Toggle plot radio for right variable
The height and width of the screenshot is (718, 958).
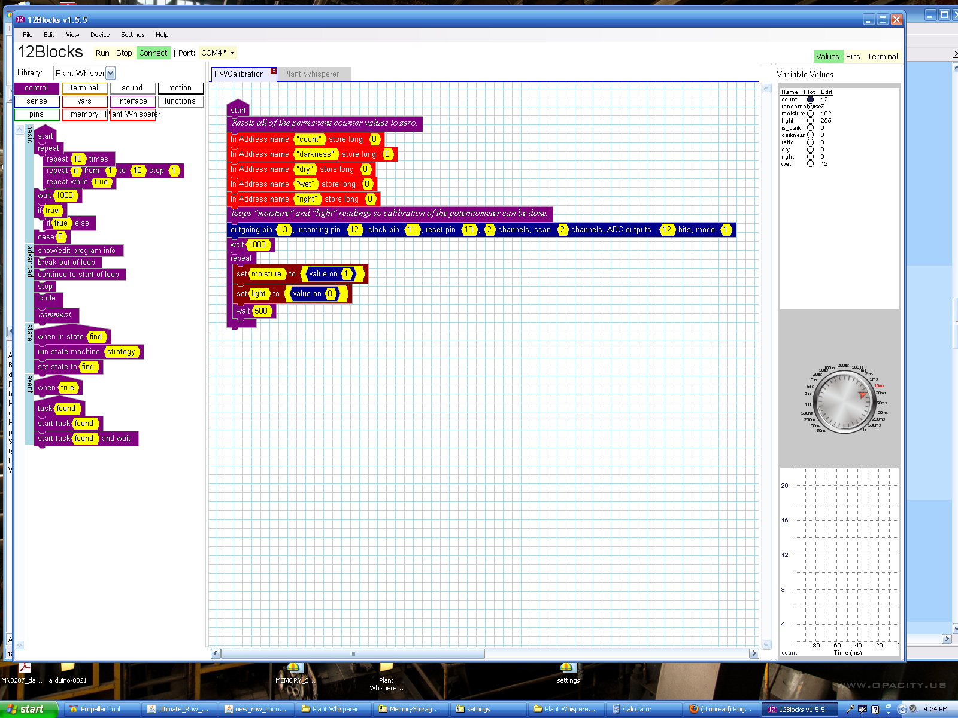[x=810, y=157]
